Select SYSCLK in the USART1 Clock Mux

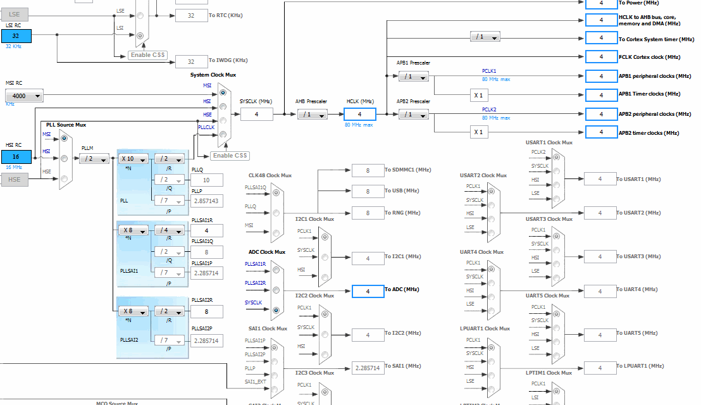pos(556,171)
